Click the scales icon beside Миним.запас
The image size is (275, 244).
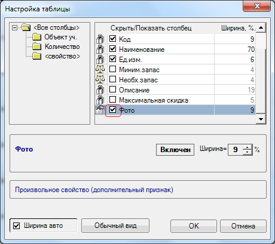pos(100,69)
